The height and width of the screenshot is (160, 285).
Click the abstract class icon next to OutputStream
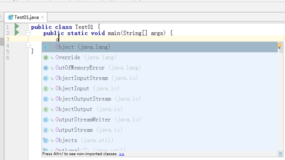click(46, 130)
